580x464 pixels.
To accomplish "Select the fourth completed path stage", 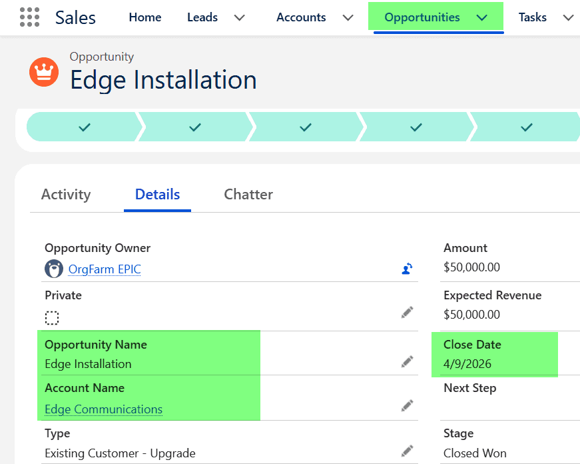I will tap(416, 127).
